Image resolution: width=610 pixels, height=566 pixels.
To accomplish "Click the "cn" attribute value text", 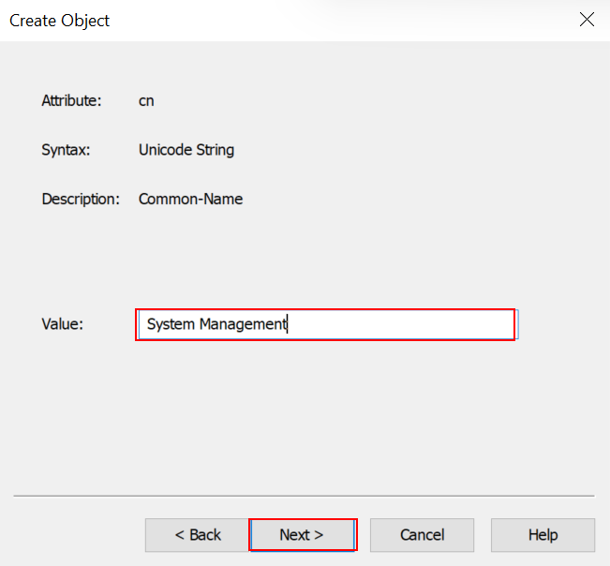I will click(x=146, y=100).
